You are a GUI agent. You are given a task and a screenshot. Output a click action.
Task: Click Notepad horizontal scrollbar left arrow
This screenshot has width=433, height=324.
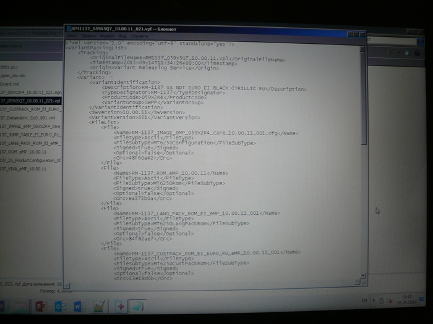[67, 285]
